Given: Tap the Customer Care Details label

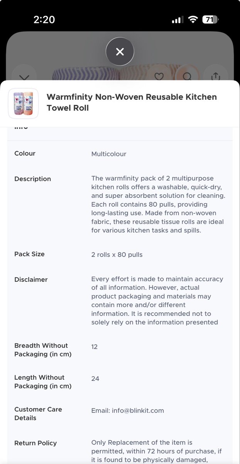Looking at the screenshot, I should [x=38, y=414].
